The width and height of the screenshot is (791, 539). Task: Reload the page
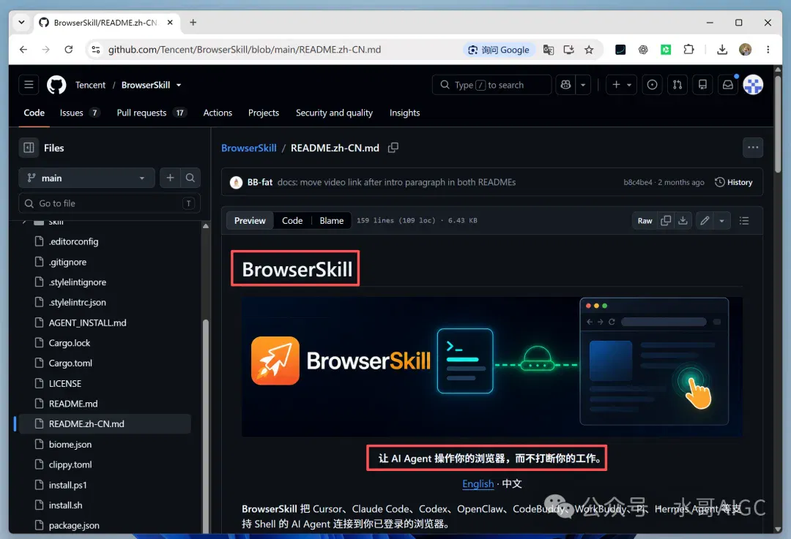[69, 50]
